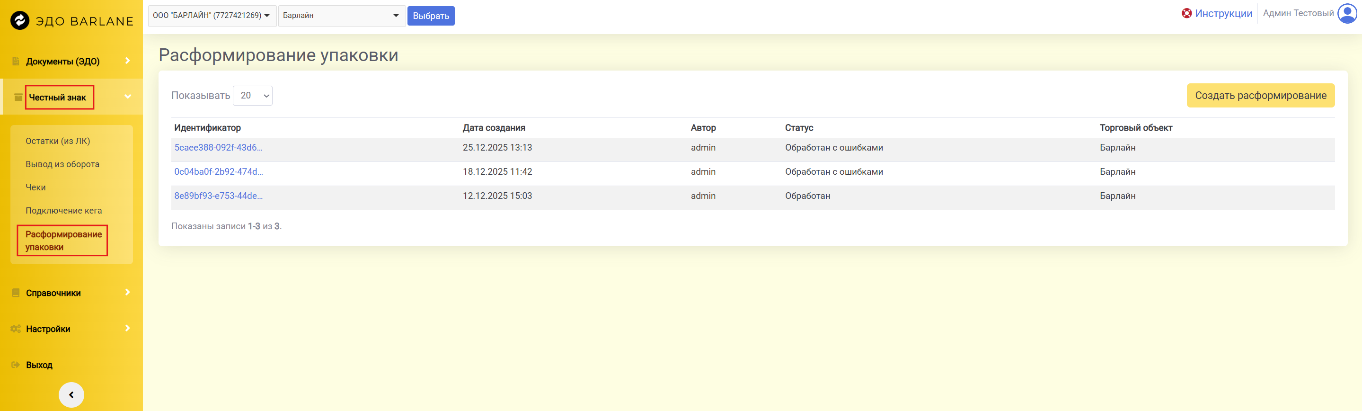Select Подключение кега menu item
The width and height of the screenshot is (1362, 411).
[63, 211]
